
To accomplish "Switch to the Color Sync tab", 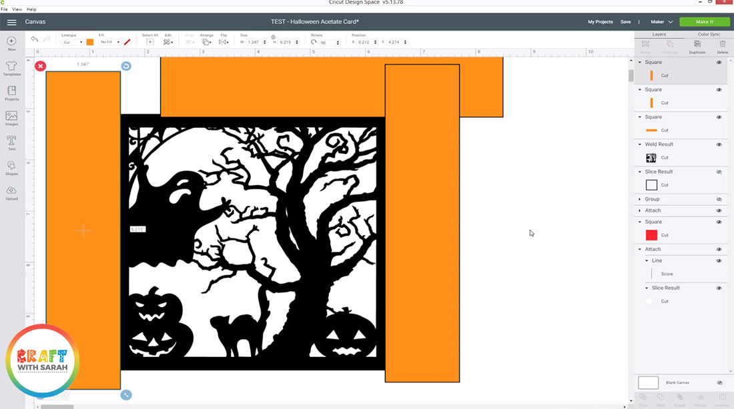I will (708, 34).
